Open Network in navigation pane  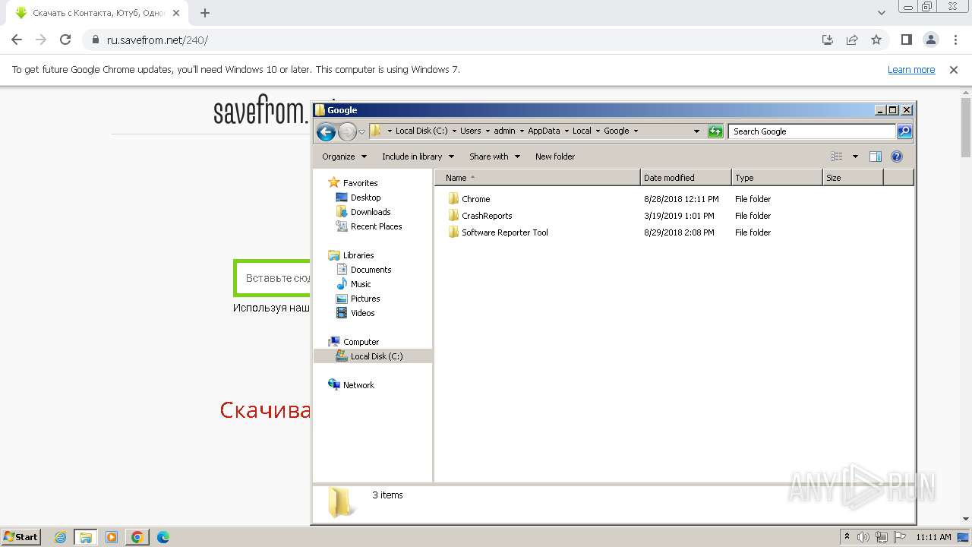point(358,385)
